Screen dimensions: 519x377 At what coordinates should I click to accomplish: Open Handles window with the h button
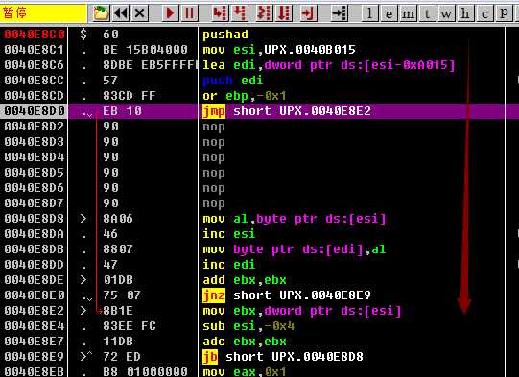click(x=465, y=13)
